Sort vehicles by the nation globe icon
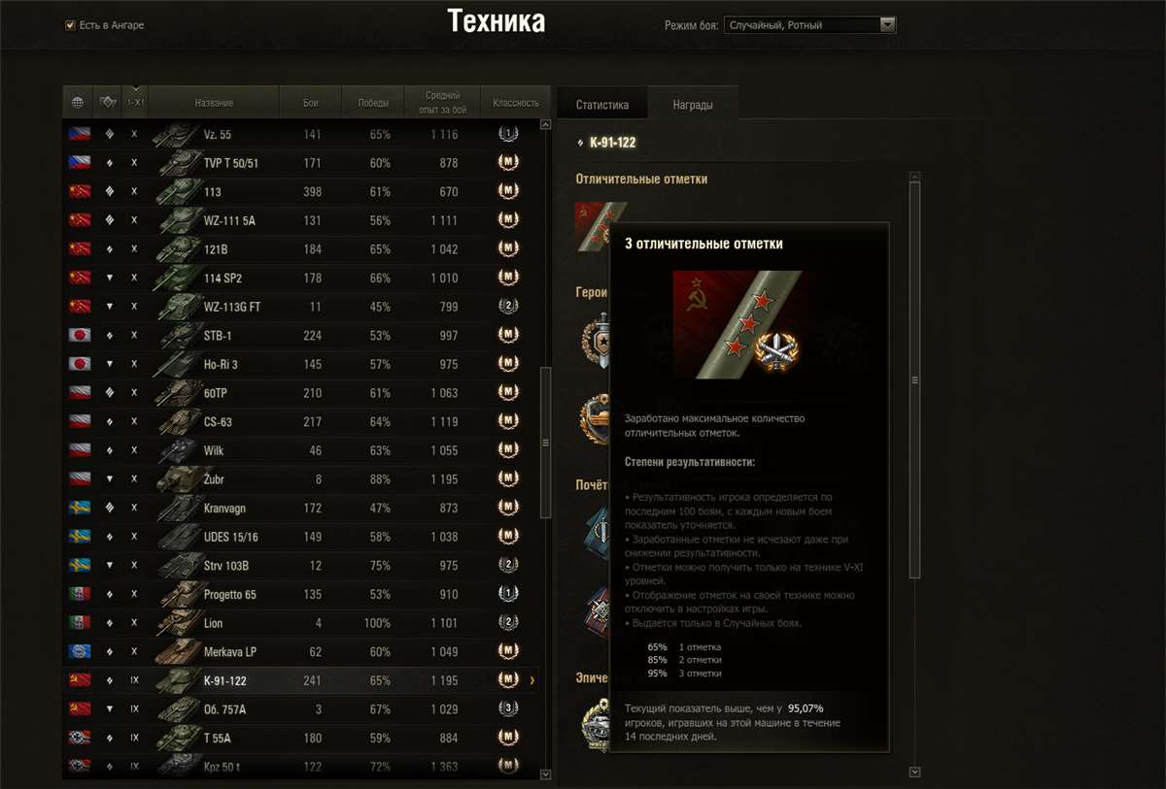This screenshot has height=789, width=1166. (x=78, y=102)
